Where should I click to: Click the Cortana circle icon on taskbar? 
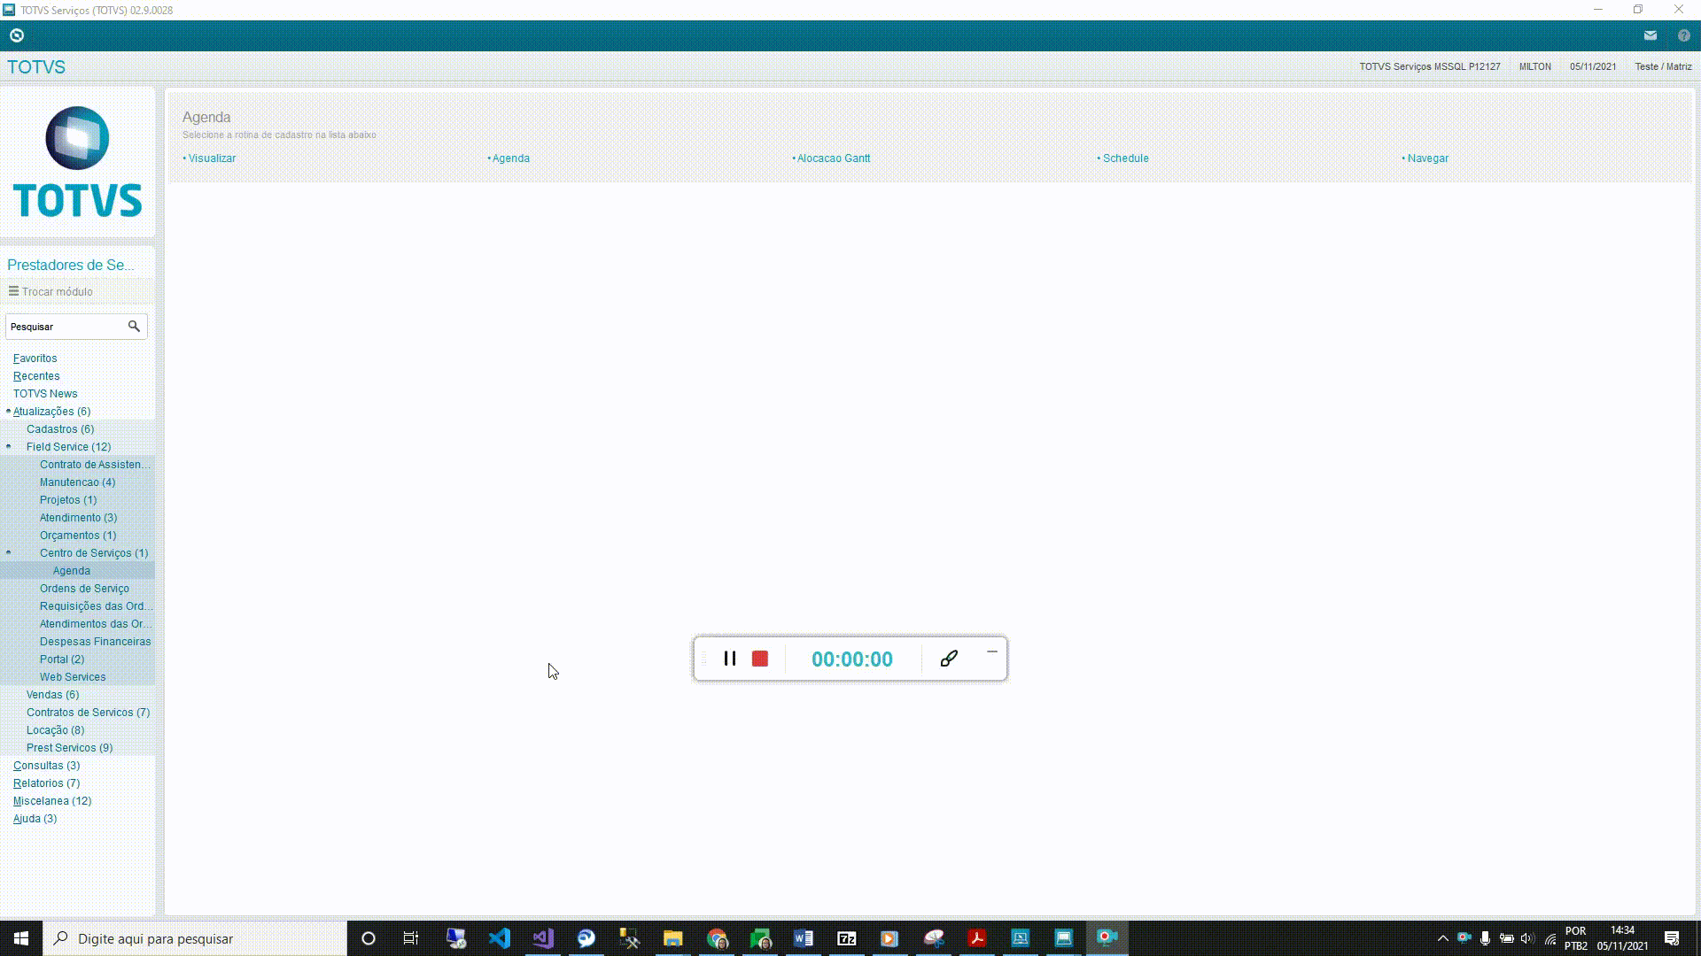(369, 938)
